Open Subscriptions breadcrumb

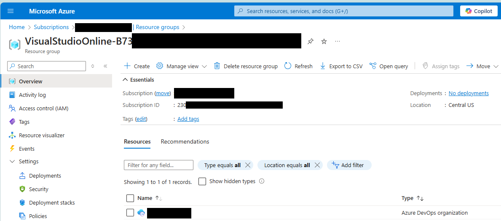pyautogui.click(x=51, y=27)
